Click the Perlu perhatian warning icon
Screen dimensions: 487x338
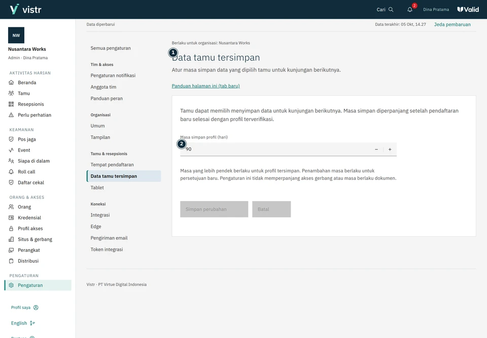[11, 115]
